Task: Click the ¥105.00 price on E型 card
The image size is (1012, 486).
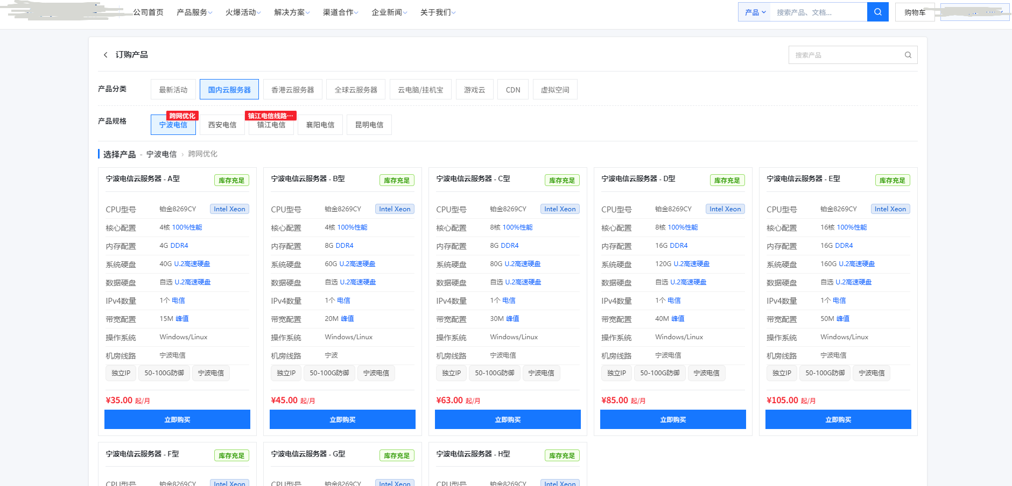Action: point(782,401)
